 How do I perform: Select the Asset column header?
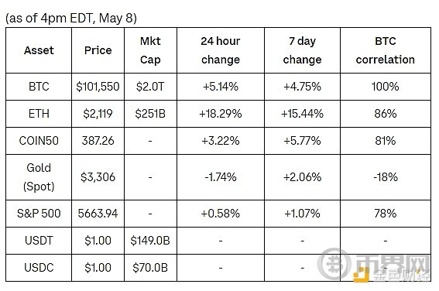[x=39, y=50]
